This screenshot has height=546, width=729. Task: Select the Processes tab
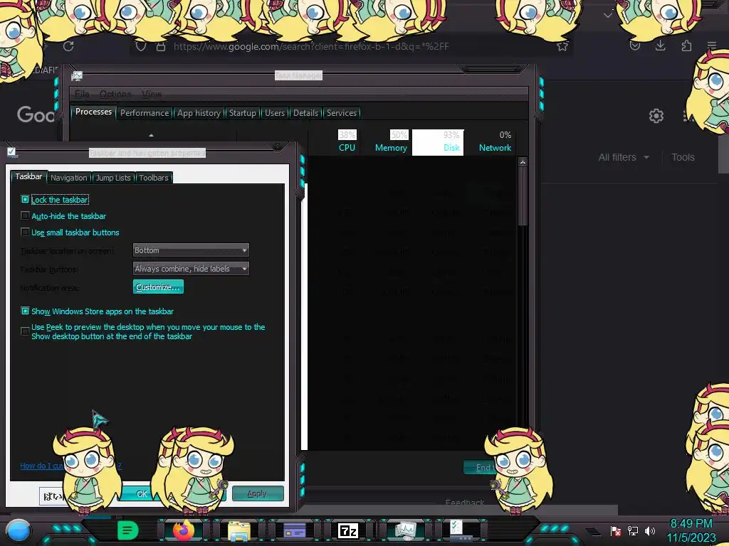(x=93, y=112)
